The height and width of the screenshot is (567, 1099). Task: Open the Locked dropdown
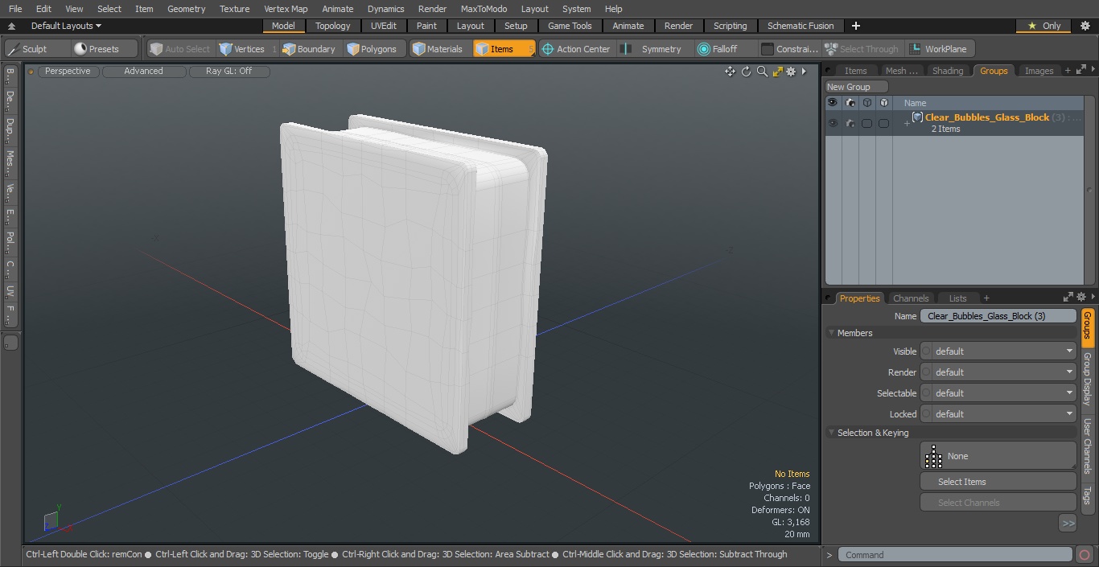click(998, 414)
